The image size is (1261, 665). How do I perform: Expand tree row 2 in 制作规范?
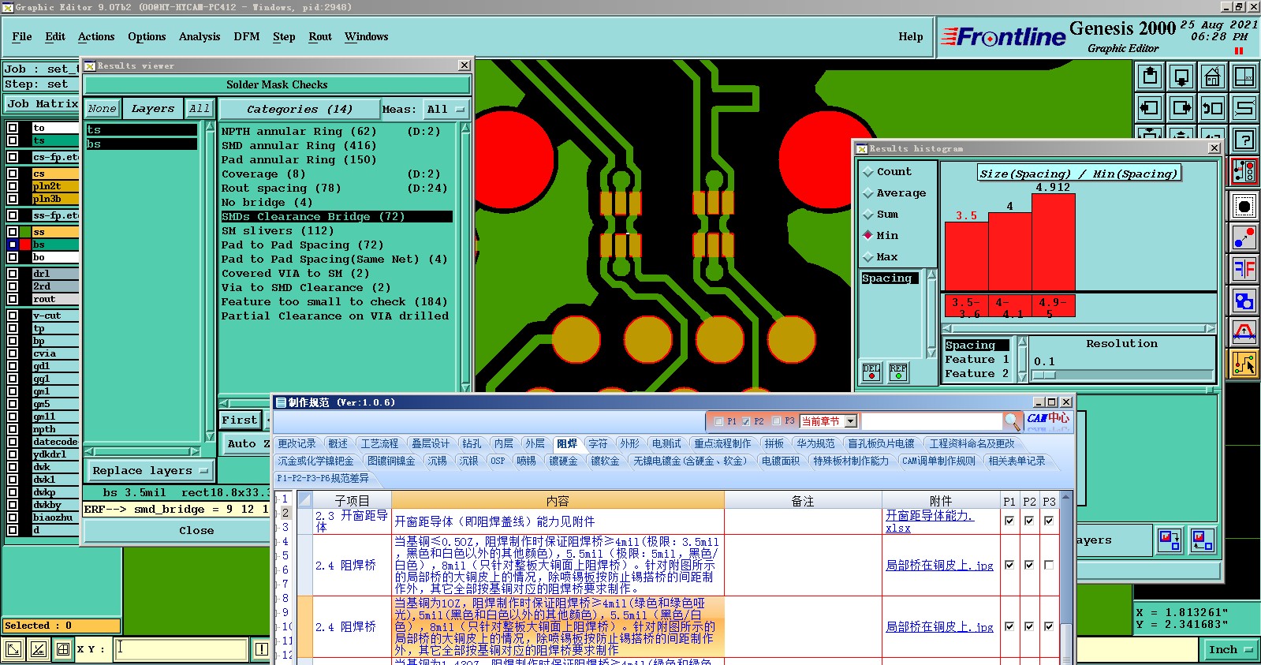click(x=276, y=513)
